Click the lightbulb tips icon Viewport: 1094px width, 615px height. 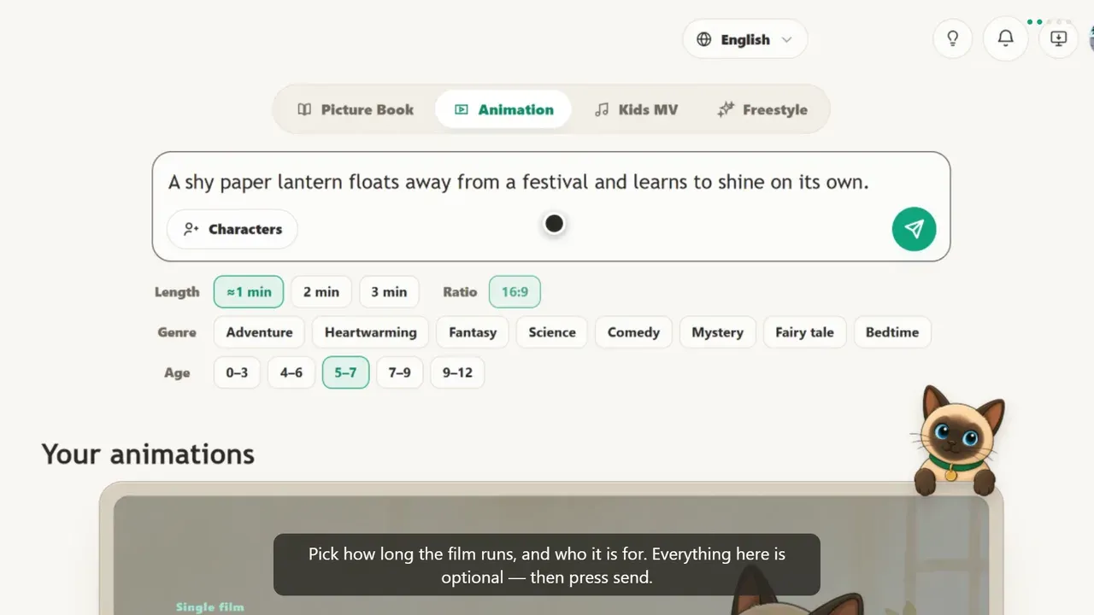952,38
